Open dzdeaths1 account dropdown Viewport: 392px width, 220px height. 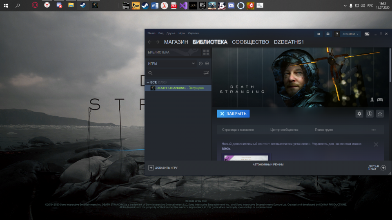350,34
